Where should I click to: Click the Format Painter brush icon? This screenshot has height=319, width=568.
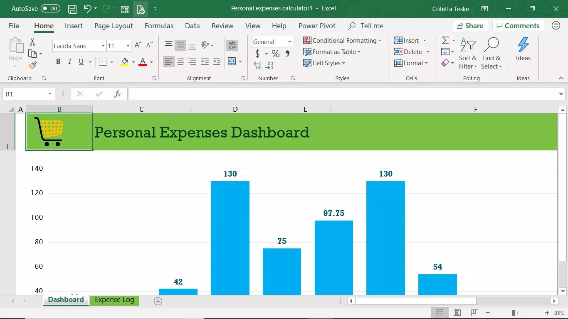(x=32, y=65)
